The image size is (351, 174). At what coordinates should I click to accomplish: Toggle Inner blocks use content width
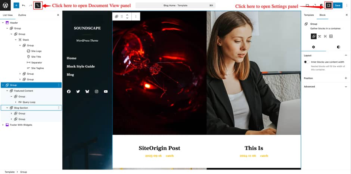click(x=307, y=62)
